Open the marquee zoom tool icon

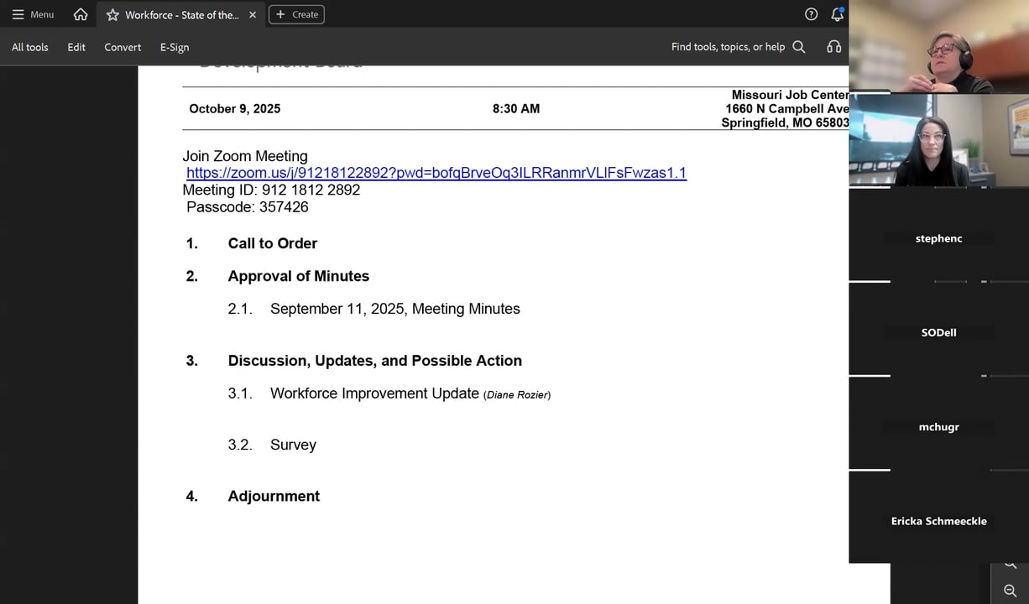click(x=1011, y=565)
